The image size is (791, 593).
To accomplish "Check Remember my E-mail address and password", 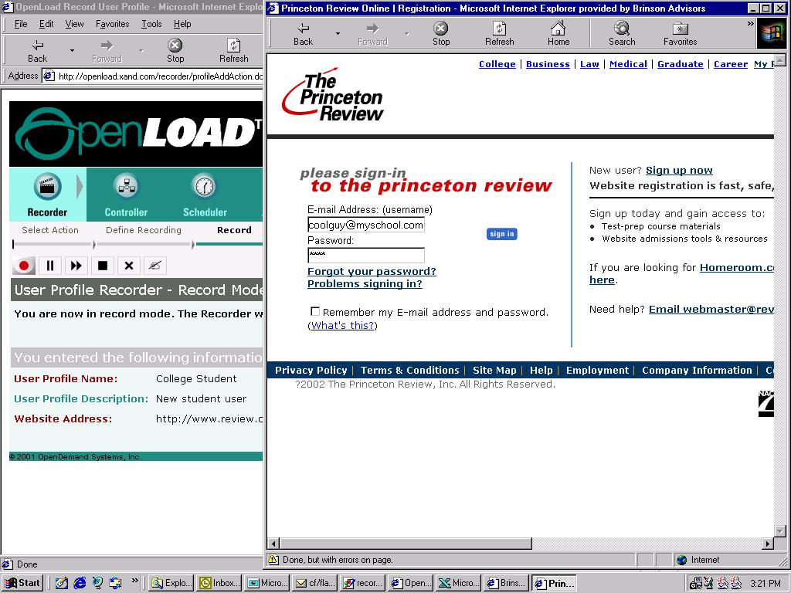I will [315, 312].
